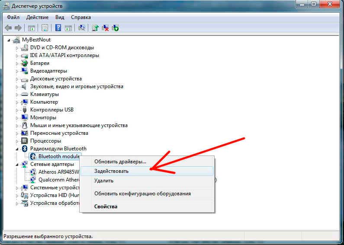Expand the Батареи category arrow

pyautogui.click(x=17, y=64)
